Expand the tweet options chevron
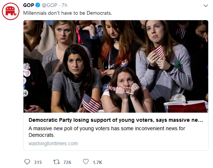 [x=206, y=6]
